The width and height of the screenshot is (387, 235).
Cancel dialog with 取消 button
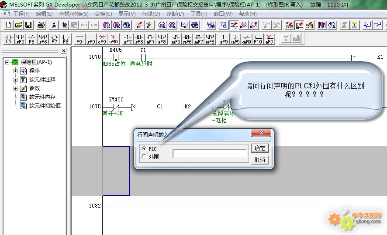pos(259,160)
